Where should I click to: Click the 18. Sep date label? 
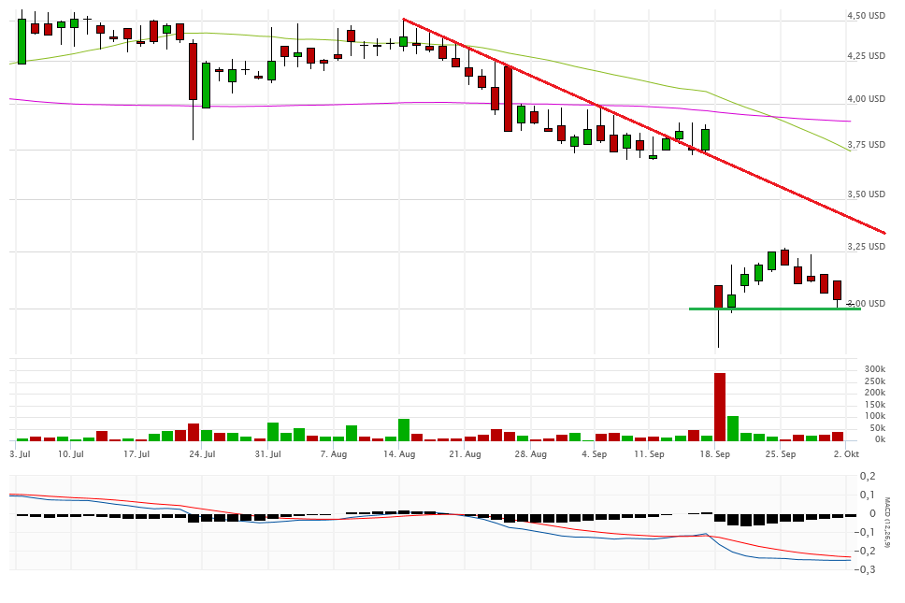click(714, 454)
